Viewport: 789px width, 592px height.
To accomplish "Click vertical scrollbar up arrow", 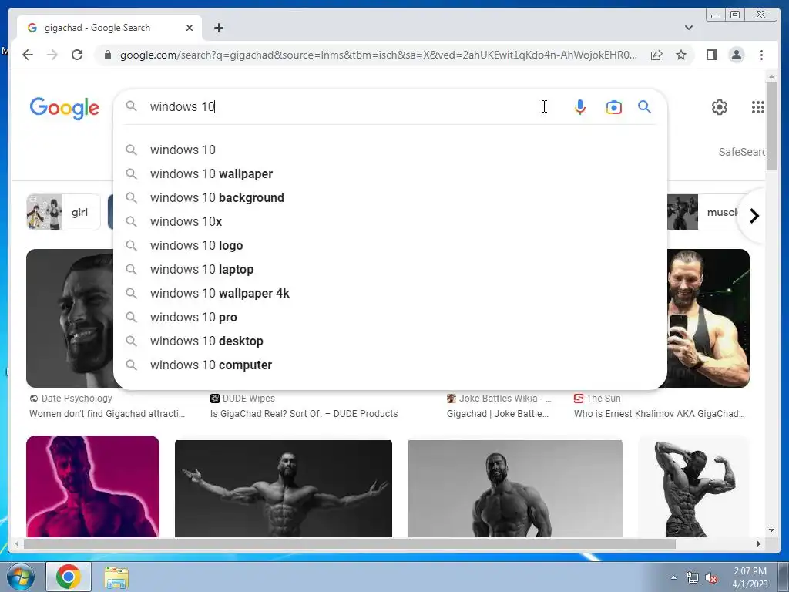I will (x=771, y=76).
